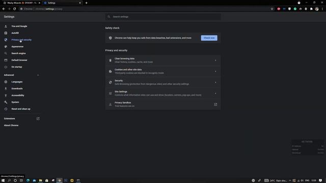326x183 pixels.
Task: Open Default browser settings
Action: [19, 60]
